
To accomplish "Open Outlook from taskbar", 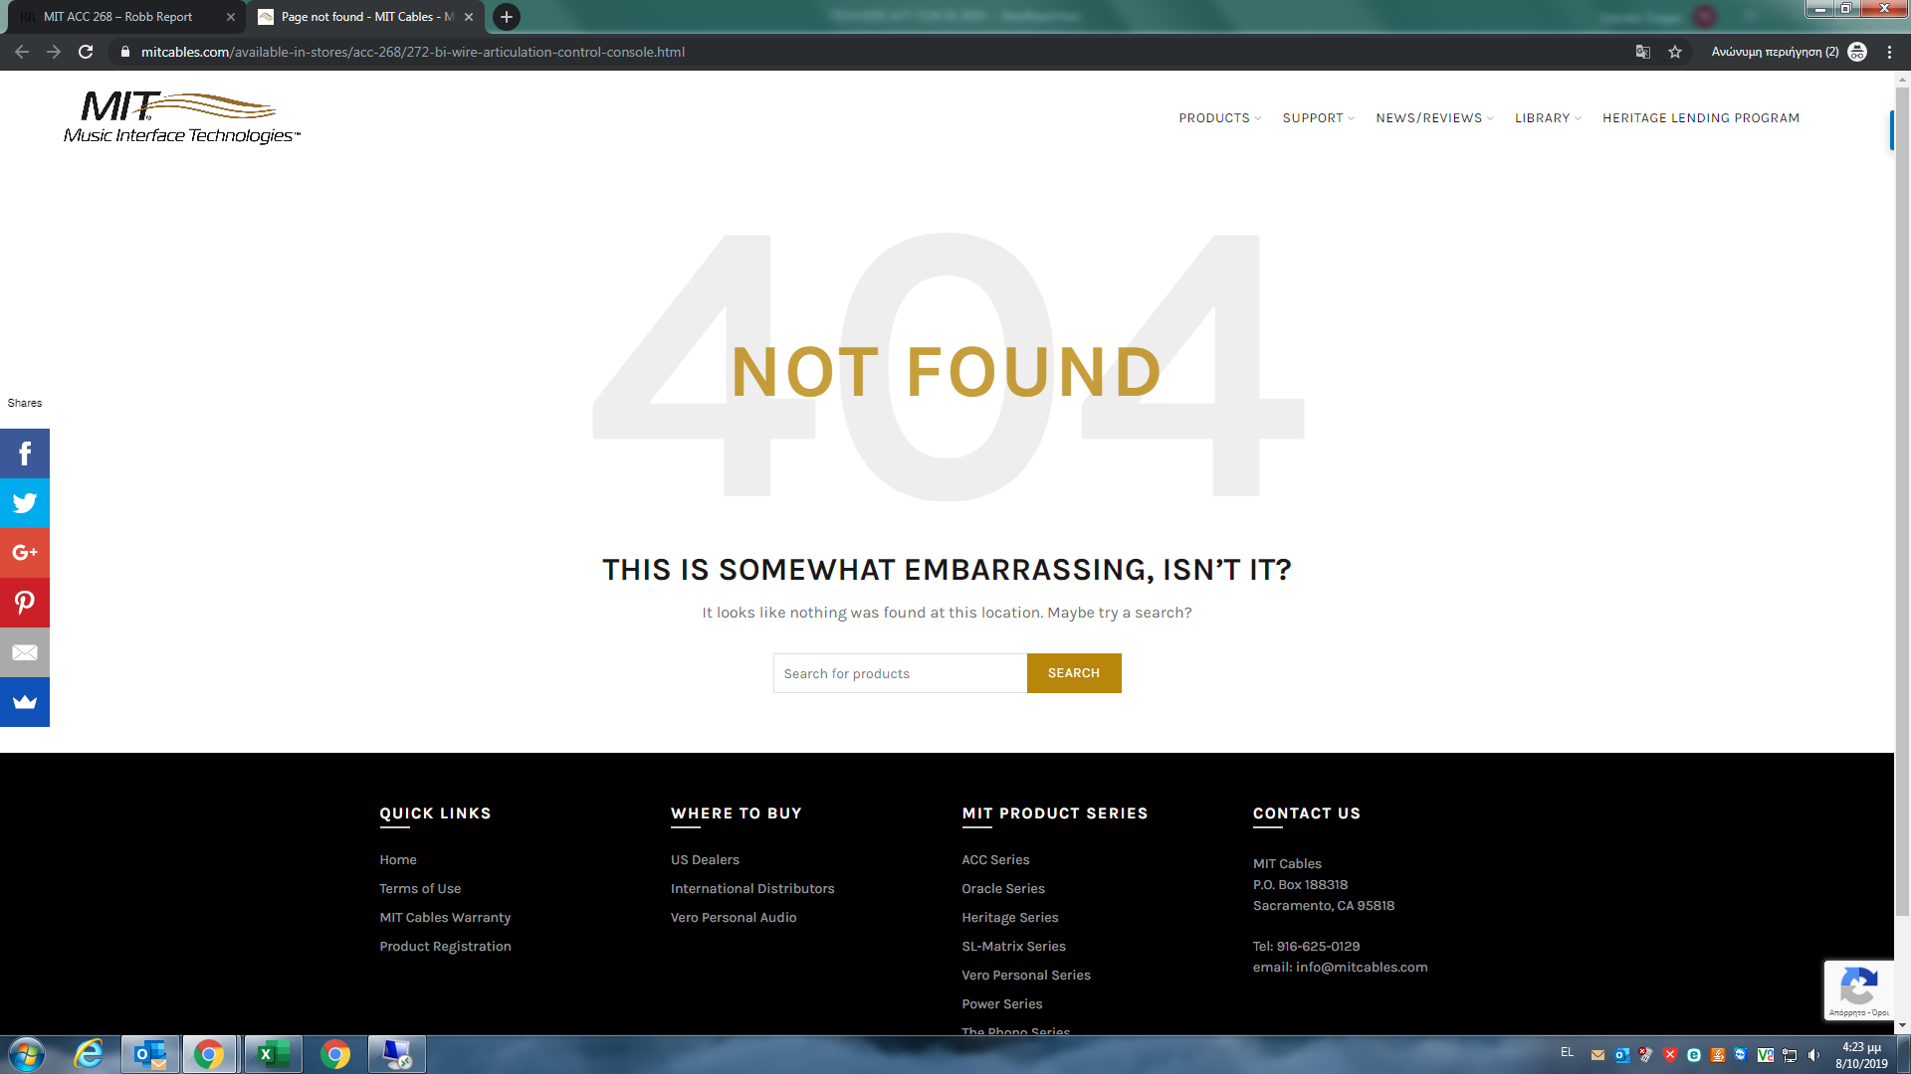I will pyautogui.click(x=150, y=1054).
